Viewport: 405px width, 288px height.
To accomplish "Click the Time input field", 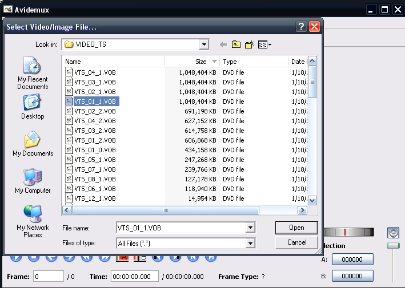I will coord(135,277).
